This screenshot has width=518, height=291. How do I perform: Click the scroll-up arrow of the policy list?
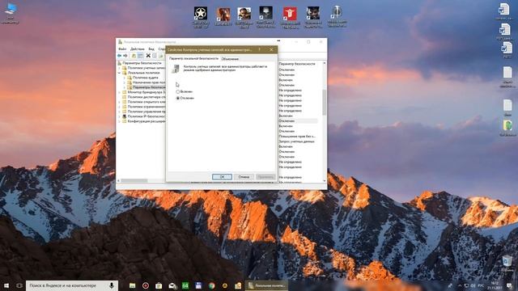coord(324,63)
